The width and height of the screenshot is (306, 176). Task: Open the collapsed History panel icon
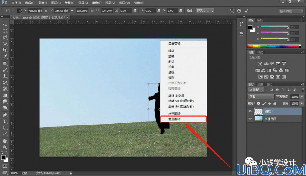coord(241,24)
